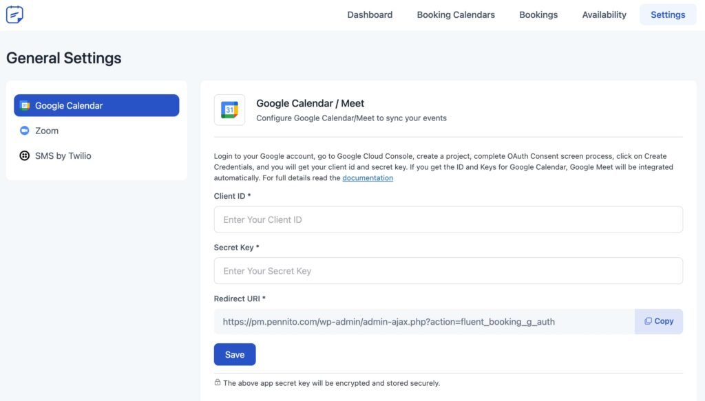Viewport: 705px width, 401px height.
Task: Copy the Redirect URI
Action: (x=659, y=321)
